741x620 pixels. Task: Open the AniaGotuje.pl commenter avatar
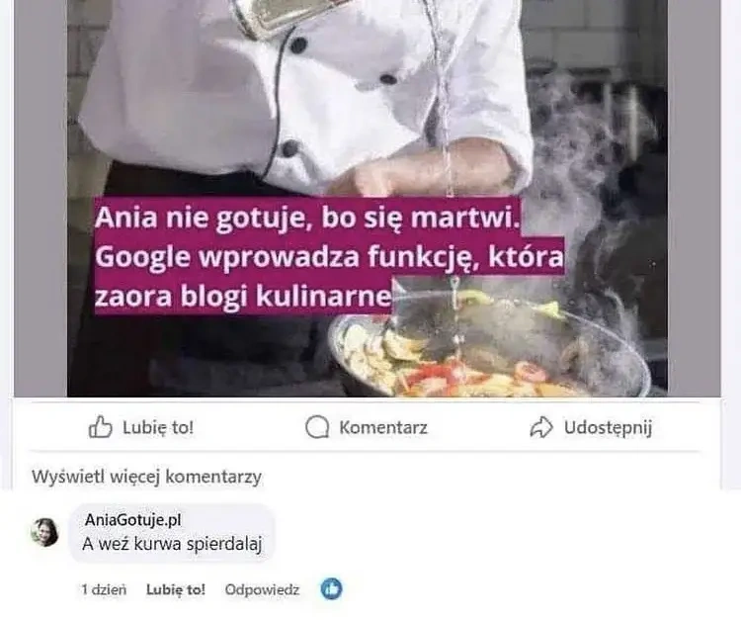coord(44,533)
